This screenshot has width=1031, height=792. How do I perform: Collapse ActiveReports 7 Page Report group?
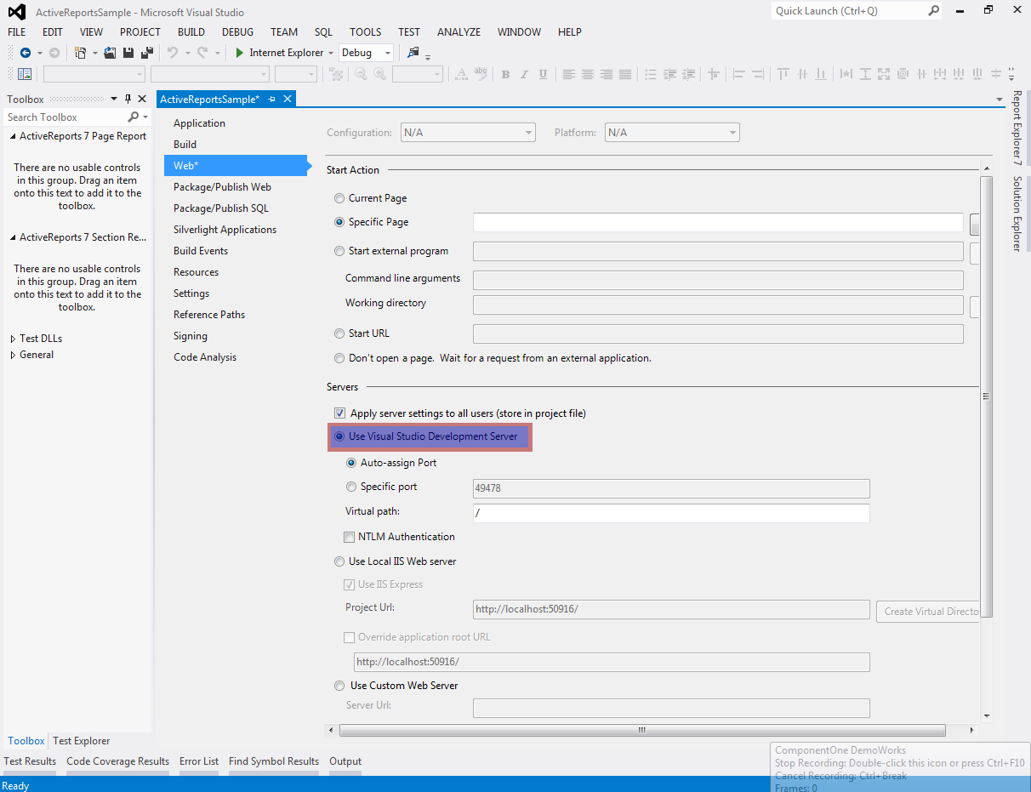pos(13,136)
